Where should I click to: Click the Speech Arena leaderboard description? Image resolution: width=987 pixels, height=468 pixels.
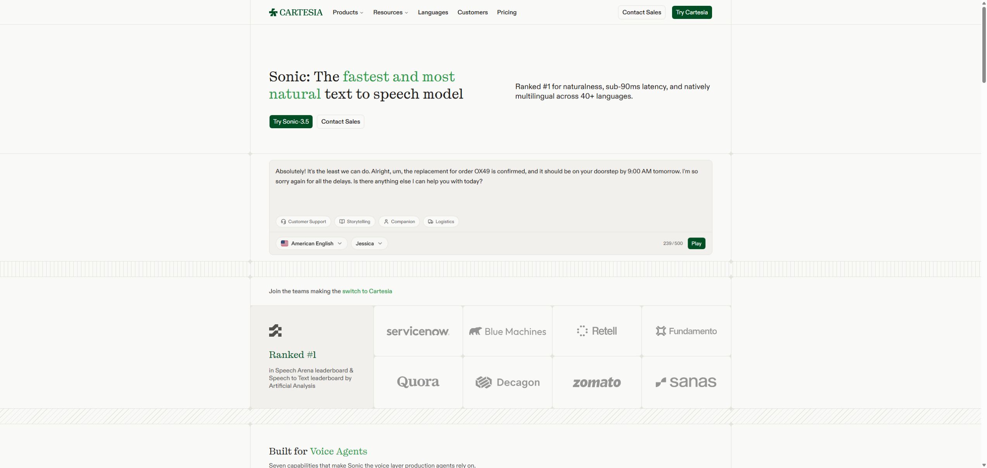click(x=311, y=378)
